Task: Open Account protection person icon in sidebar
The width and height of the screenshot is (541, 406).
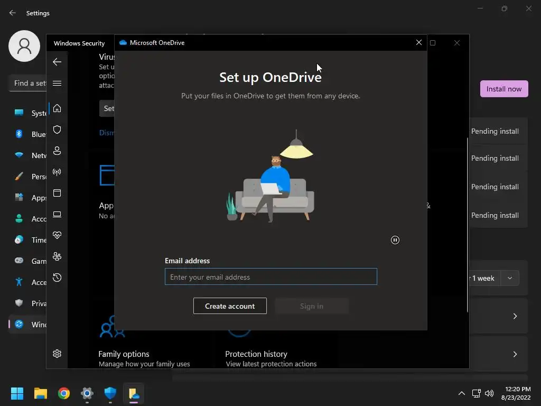Action: tap(57, 151)
